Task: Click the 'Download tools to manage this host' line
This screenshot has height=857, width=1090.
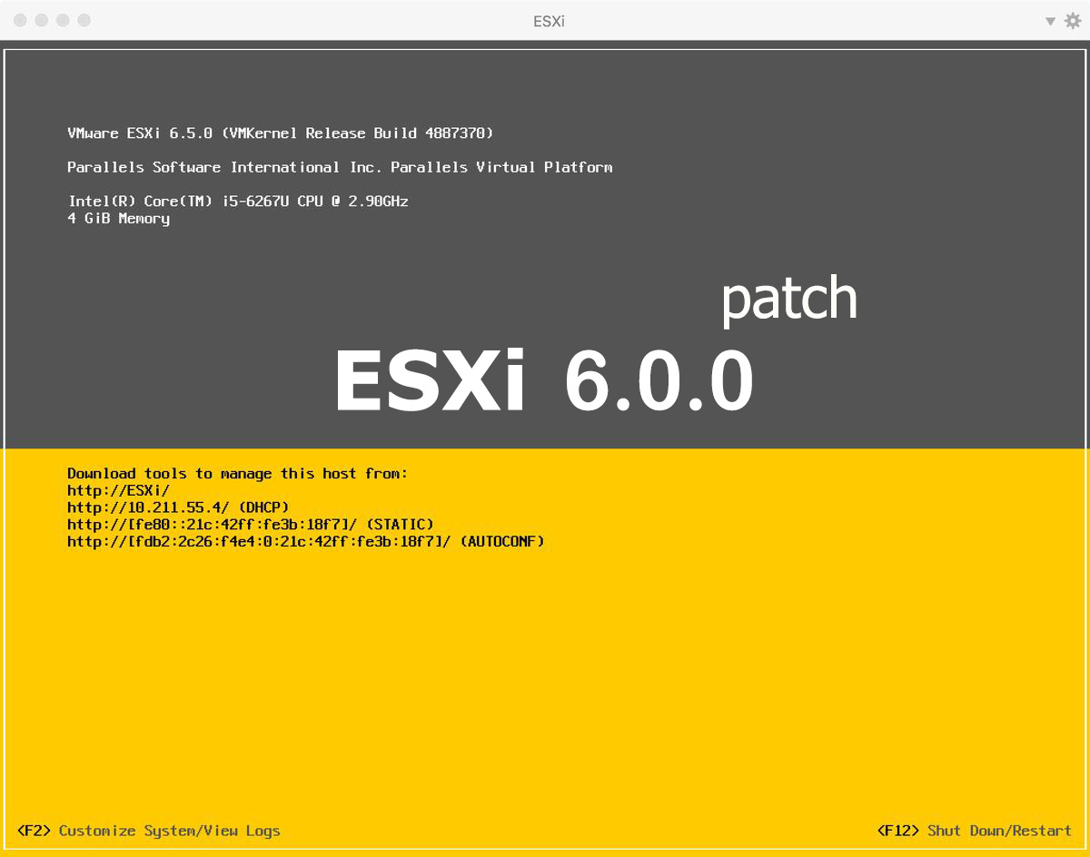Action: (238, 473)
